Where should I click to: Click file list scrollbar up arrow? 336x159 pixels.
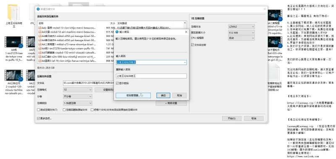pyautogui.click(x=185, y=23)
